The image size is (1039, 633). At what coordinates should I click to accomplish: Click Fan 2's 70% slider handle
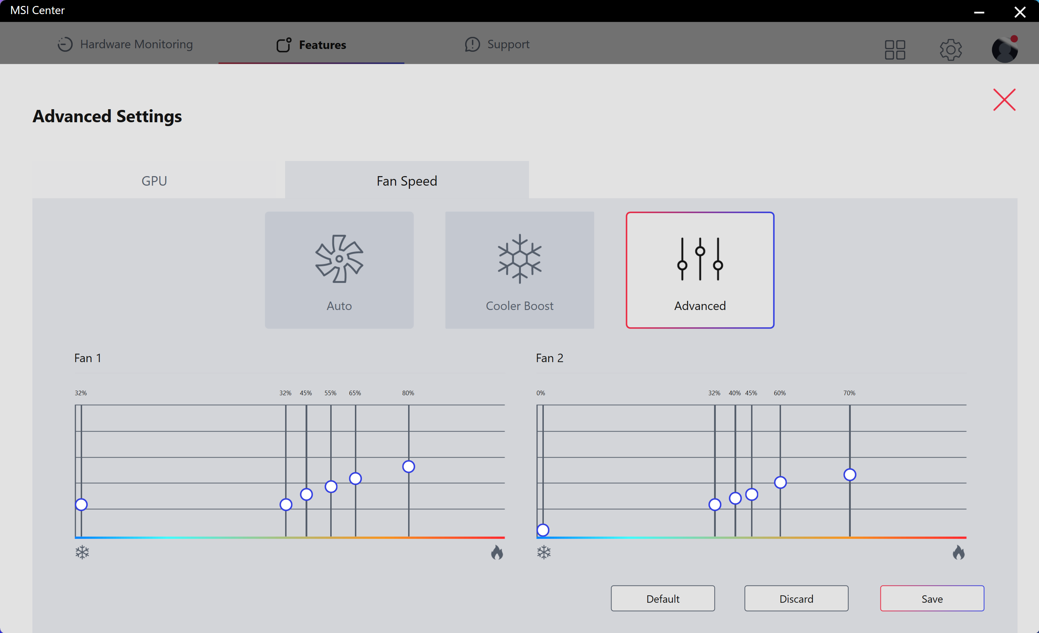coord(850,474)
